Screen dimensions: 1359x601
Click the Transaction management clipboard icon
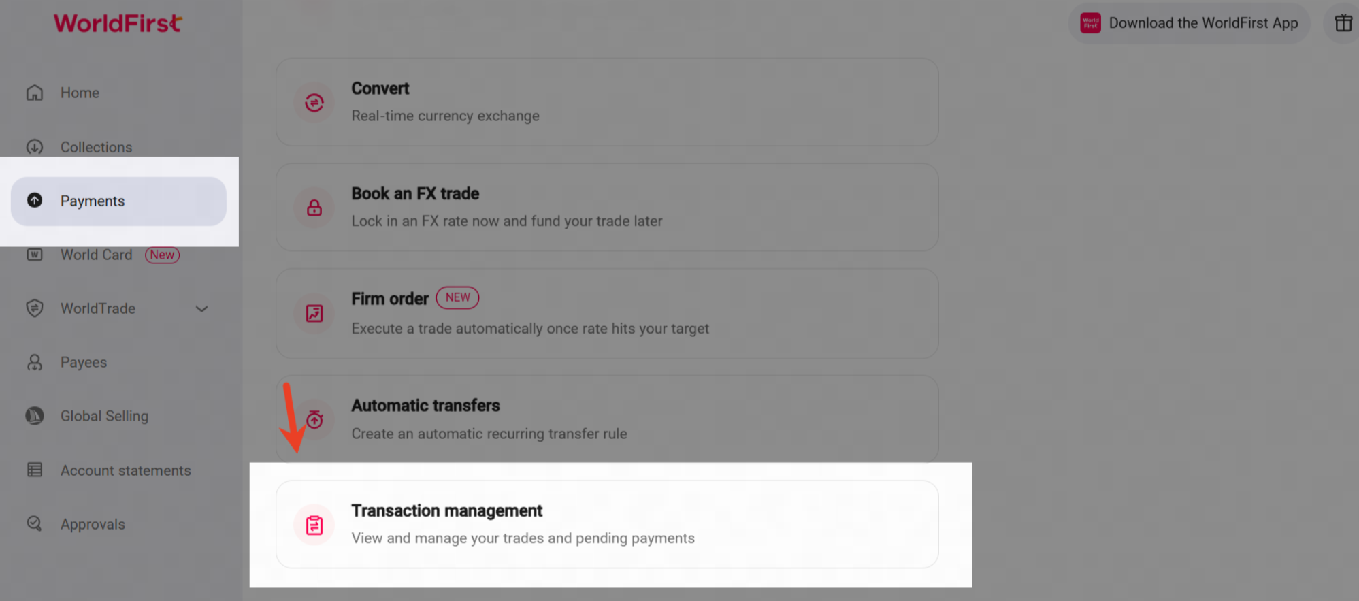(314, 525)
